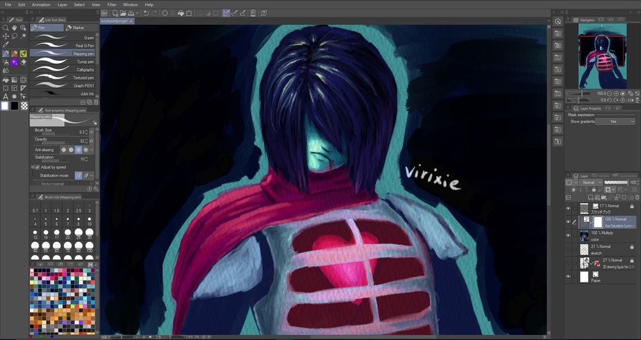Delete sub tool with trash icon
Viewport: 641px width, 340px height.
96,102
